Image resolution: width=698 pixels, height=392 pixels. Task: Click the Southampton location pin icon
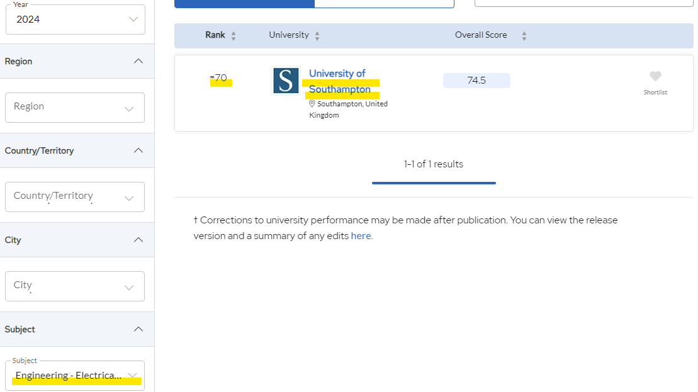click(312, 104)
